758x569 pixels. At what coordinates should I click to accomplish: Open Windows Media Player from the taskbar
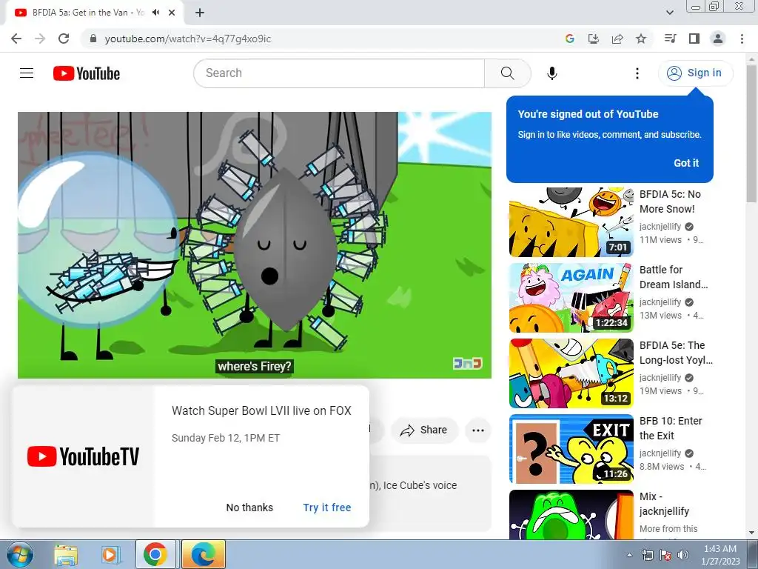(110, 554)
